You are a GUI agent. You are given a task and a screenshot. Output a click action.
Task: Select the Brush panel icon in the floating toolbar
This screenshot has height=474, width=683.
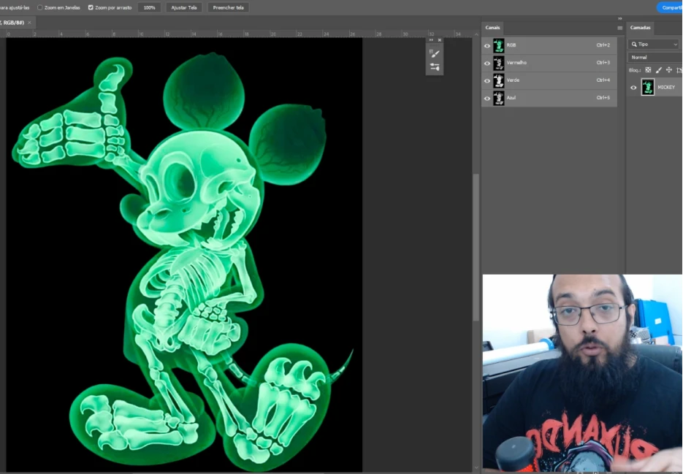click(434, 53)
